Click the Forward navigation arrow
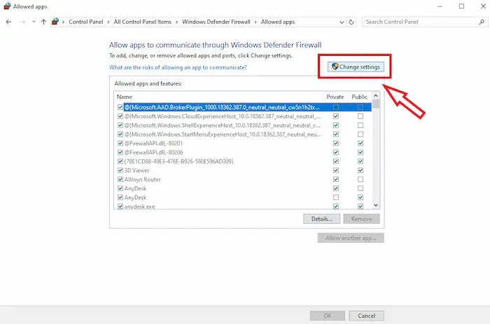The width and height of the screenshot is (490, 324). tap(22, 22)
